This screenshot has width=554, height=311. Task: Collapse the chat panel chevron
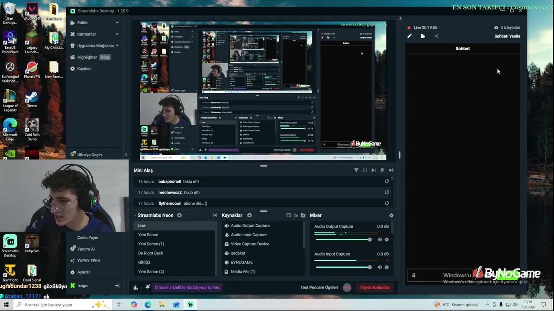coord(400,18)
